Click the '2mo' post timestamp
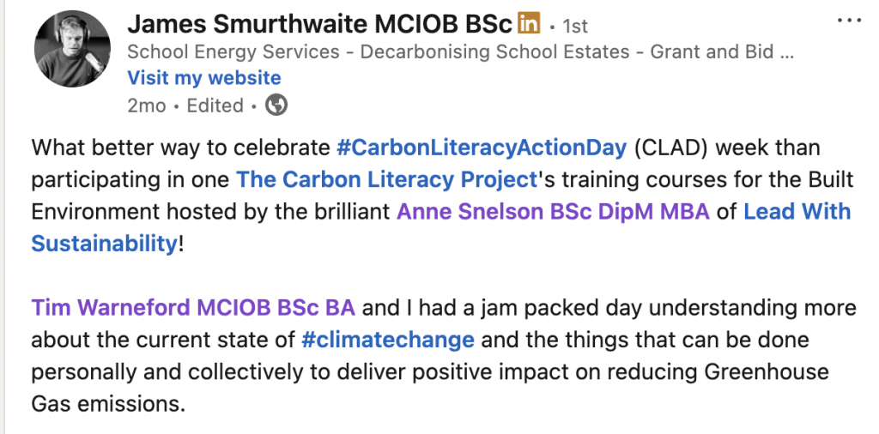This screenshot has width=879, height=434. coord(145,105)
